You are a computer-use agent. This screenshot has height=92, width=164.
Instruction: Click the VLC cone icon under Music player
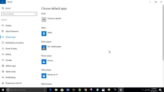pos(44,48)
